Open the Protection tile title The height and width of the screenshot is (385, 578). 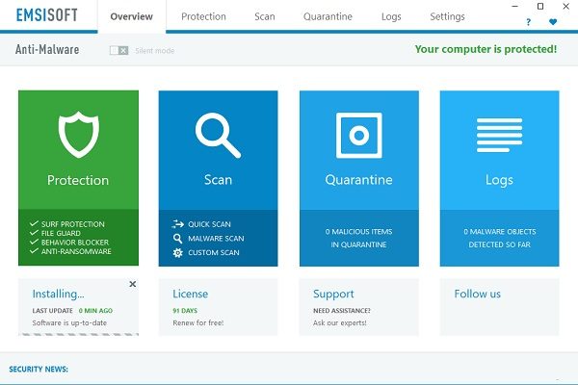[x=78, y=180]
